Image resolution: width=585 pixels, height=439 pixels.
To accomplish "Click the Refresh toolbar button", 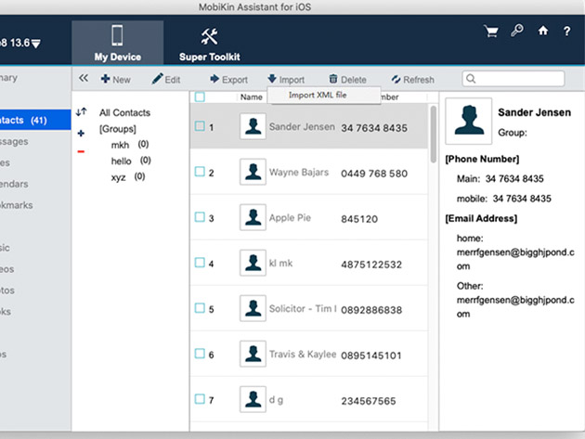I will click(412, 80).
